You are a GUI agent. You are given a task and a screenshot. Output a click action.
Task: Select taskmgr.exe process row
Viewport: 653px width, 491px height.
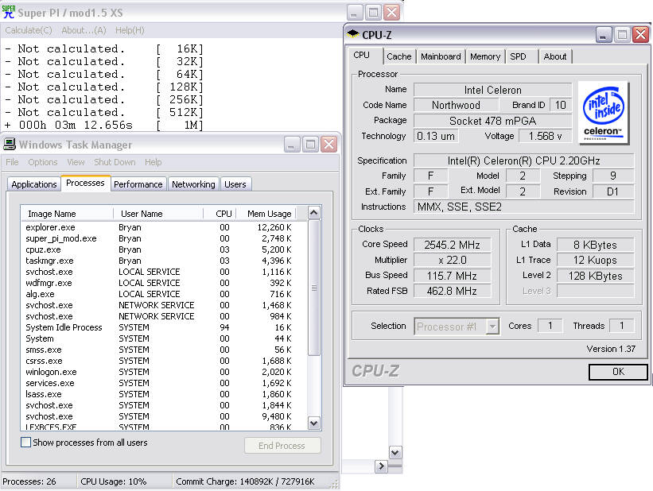pyautogui.click(x=164, y=261)
